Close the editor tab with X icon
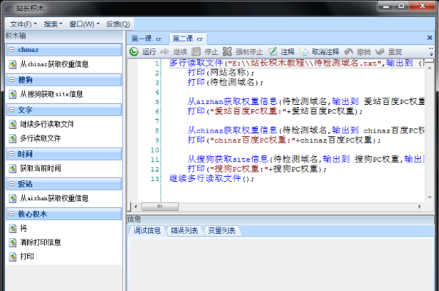Screen dimensions: 439x291 tap(429, 37)
